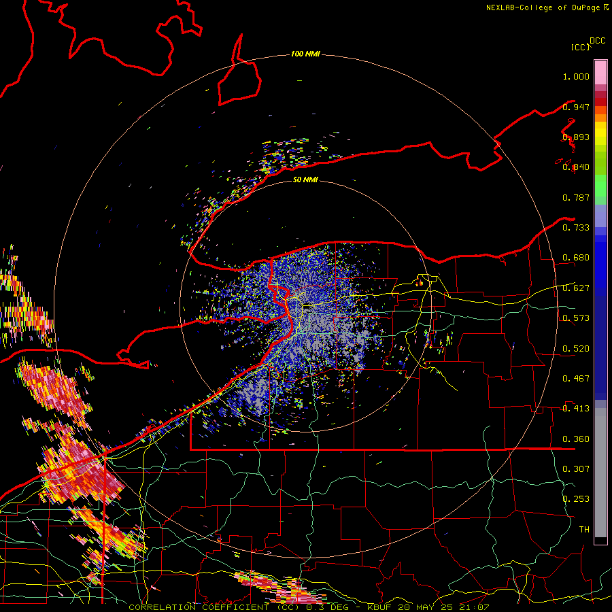The height and width of the screenshot is (612, 612).
Task: Click the TH threshold label on legend
Action: pyautogui.click(x=584, y=529)
